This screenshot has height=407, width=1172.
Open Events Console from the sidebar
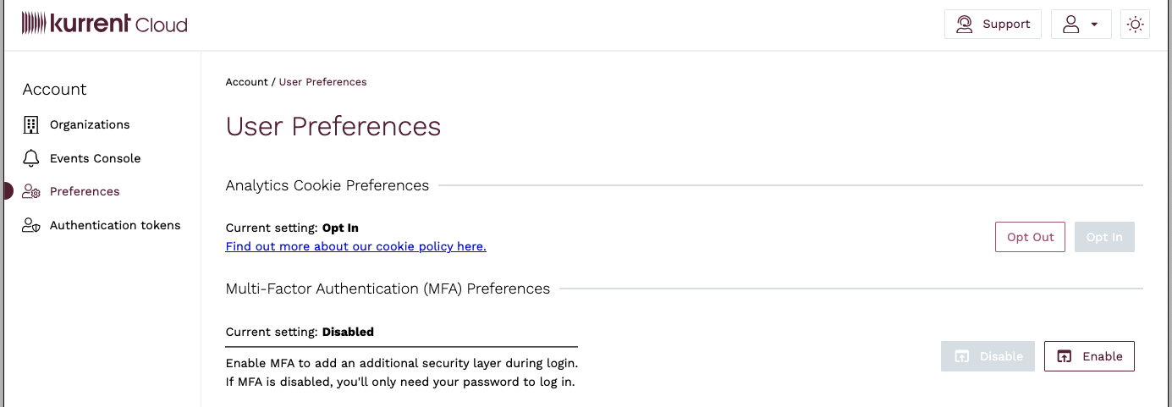pyautogui.click(x=95, y=158)
